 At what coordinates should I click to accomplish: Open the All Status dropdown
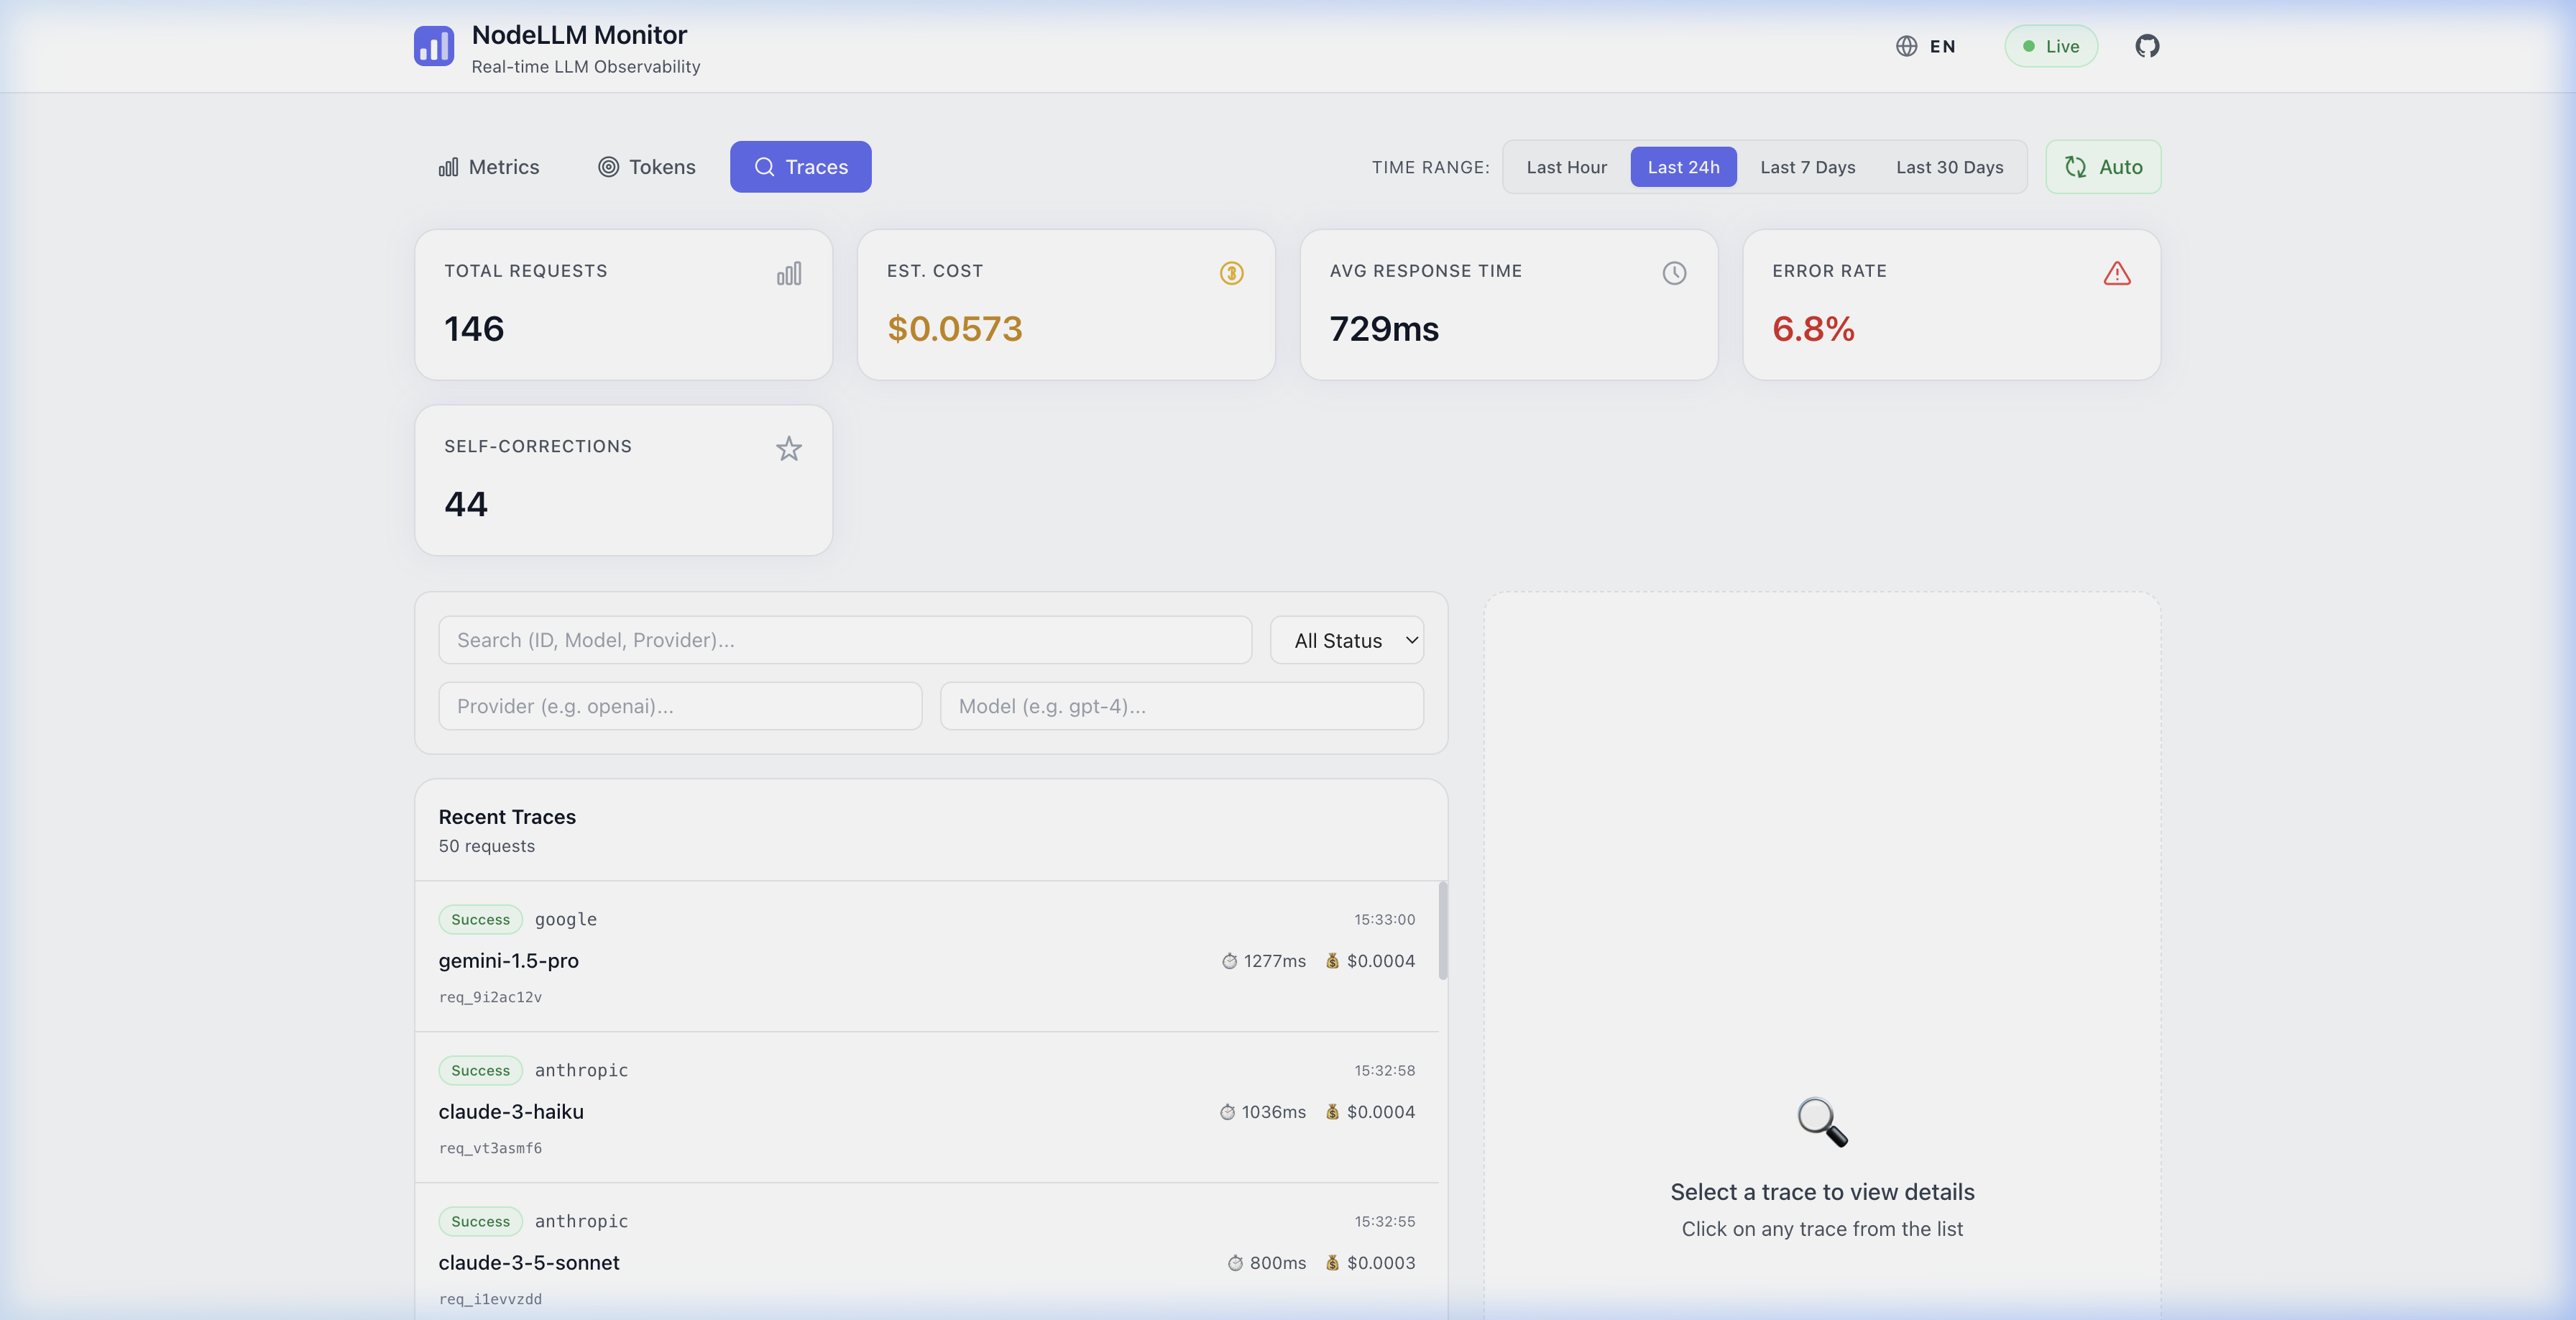[1346, 640]
